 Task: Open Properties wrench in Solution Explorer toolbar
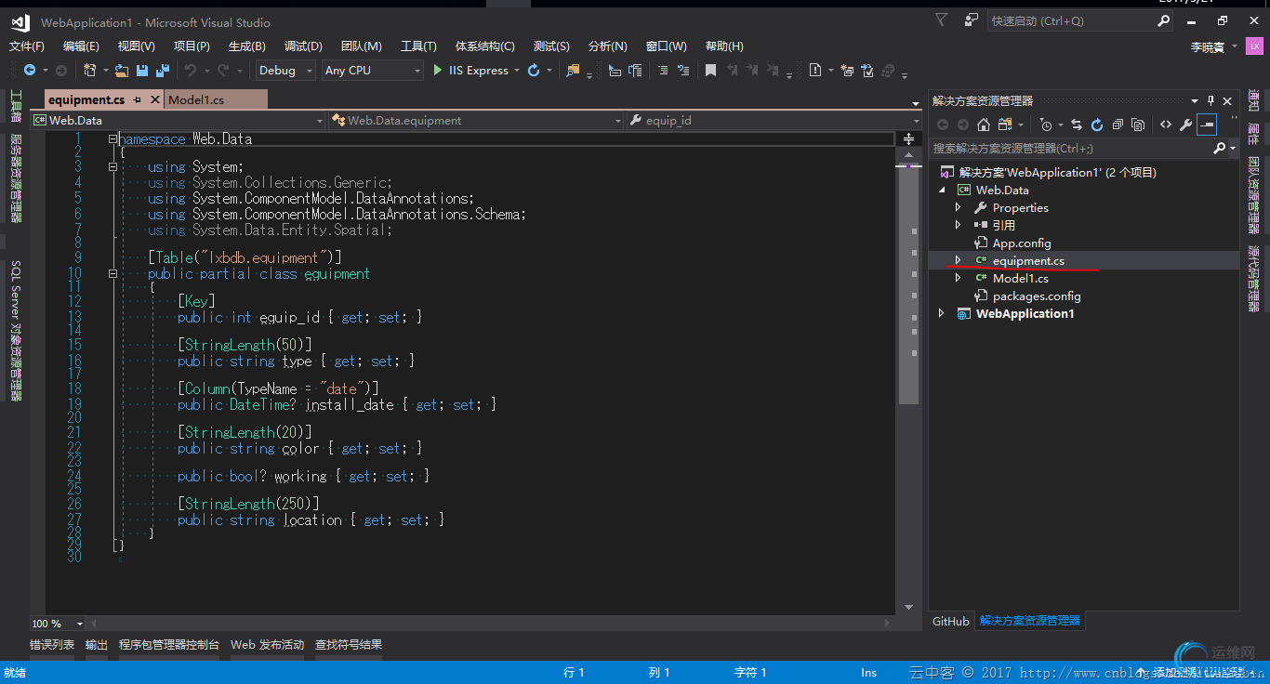pos(1185,125)
